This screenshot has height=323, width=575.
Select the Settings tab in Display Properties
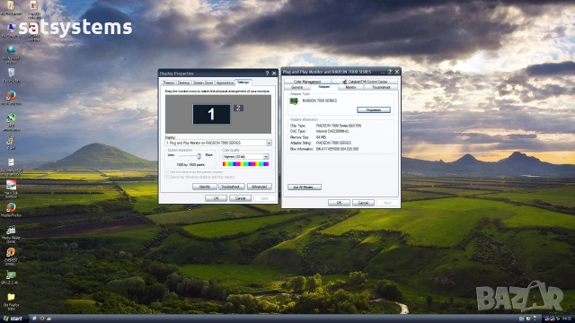243,82
